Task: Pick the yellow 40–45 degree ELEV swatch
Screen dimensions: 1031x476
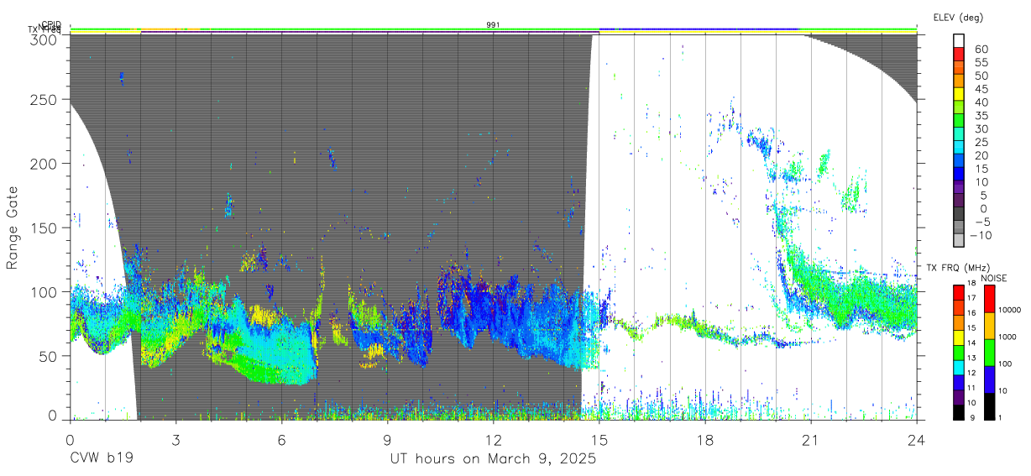Action: coord(959,93)
